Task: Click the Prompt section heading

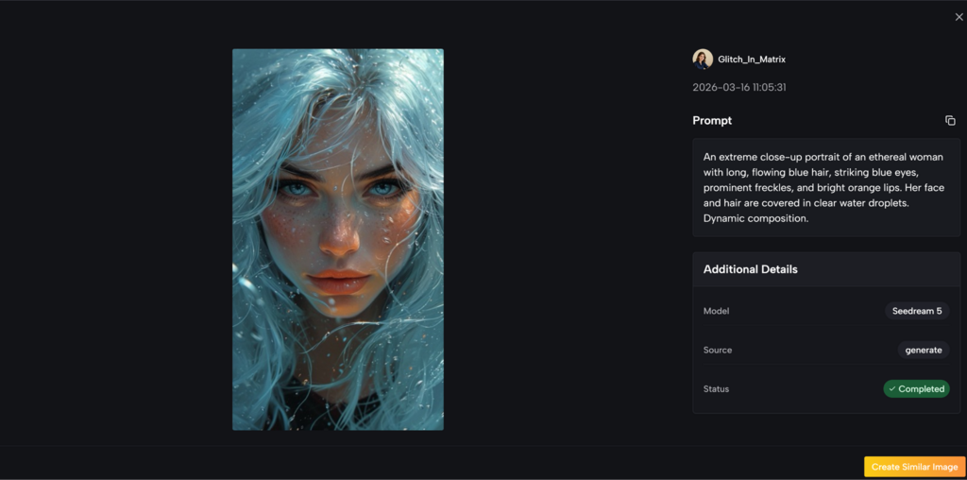Action: (712, 121)
